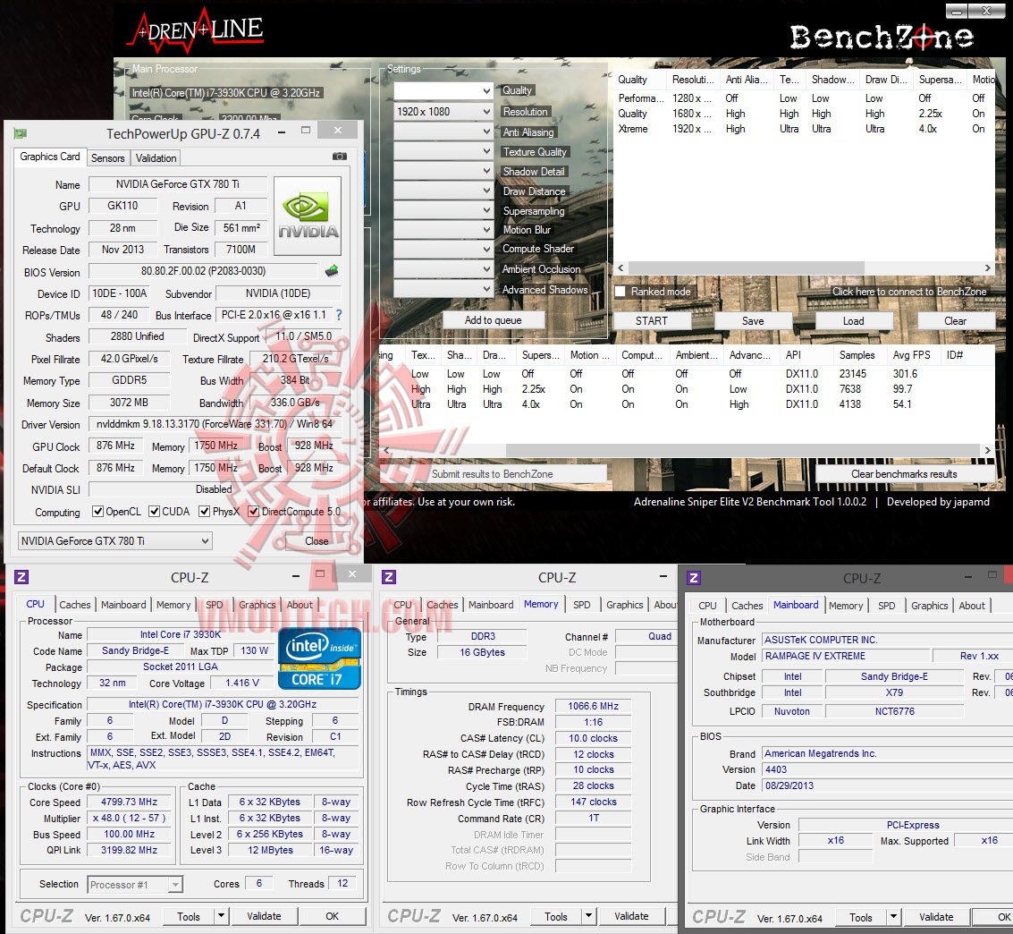Viewport: 1013px width, 934px height.
Task: Toggle the CUDA checkbox in GPU-Z
Action: pyautogui.click(x=155, y=511)
